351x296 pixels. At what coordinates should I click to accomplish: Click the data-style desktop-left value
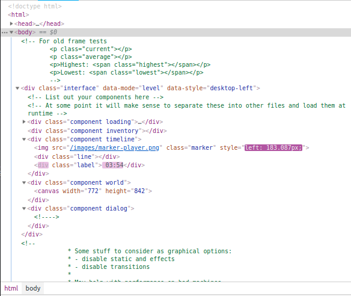pyautogui.click(x=231, y=88)
